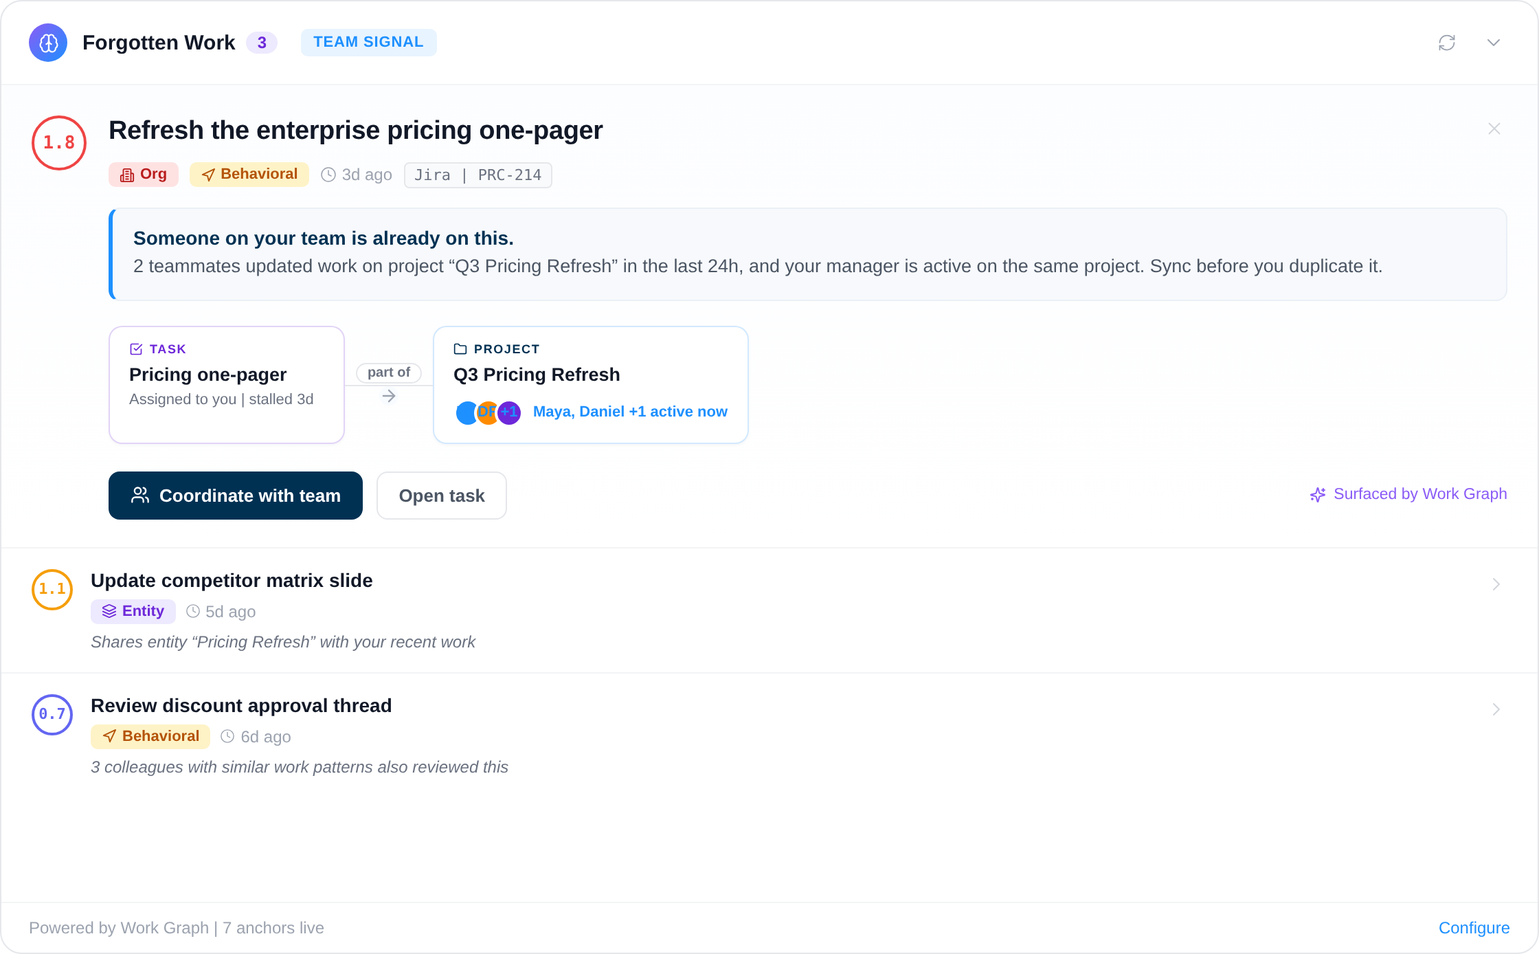Image resolution: width=1539 pixels, height=954 pixels.
Task: Collapse the Forgotten Work panel chevron
Action: click(1494, 43)
